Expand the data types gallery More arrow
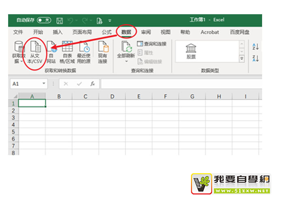This screenshot has width=284, height=203. (x=242, y=59)
